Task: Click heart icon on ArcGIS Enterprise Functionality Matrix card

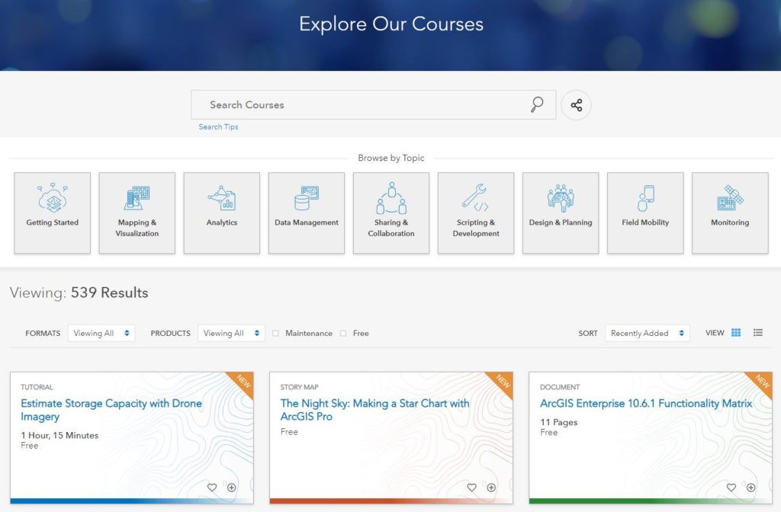Action: click(731, 488)
